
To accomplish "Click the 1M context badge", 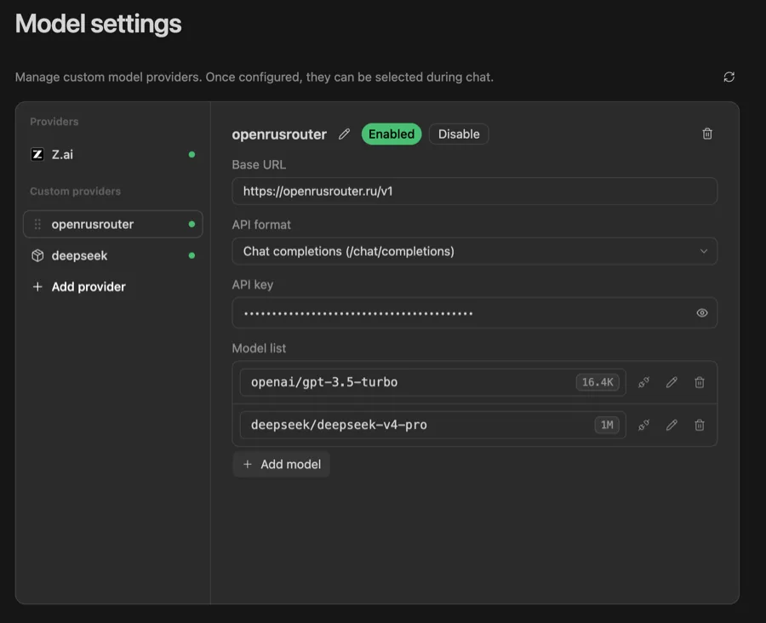I will pyautogui.click(x=607, y=425).
